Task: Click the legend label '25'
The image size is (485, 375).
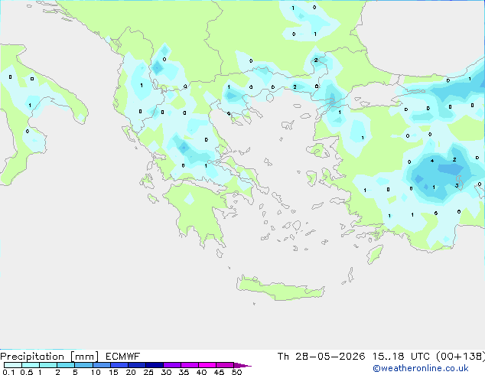Action: point(148,372)
